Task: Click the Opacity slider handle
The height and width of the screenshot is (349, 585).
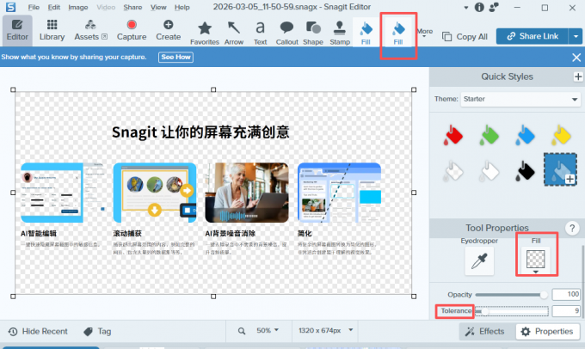Action: pos(544,295)
